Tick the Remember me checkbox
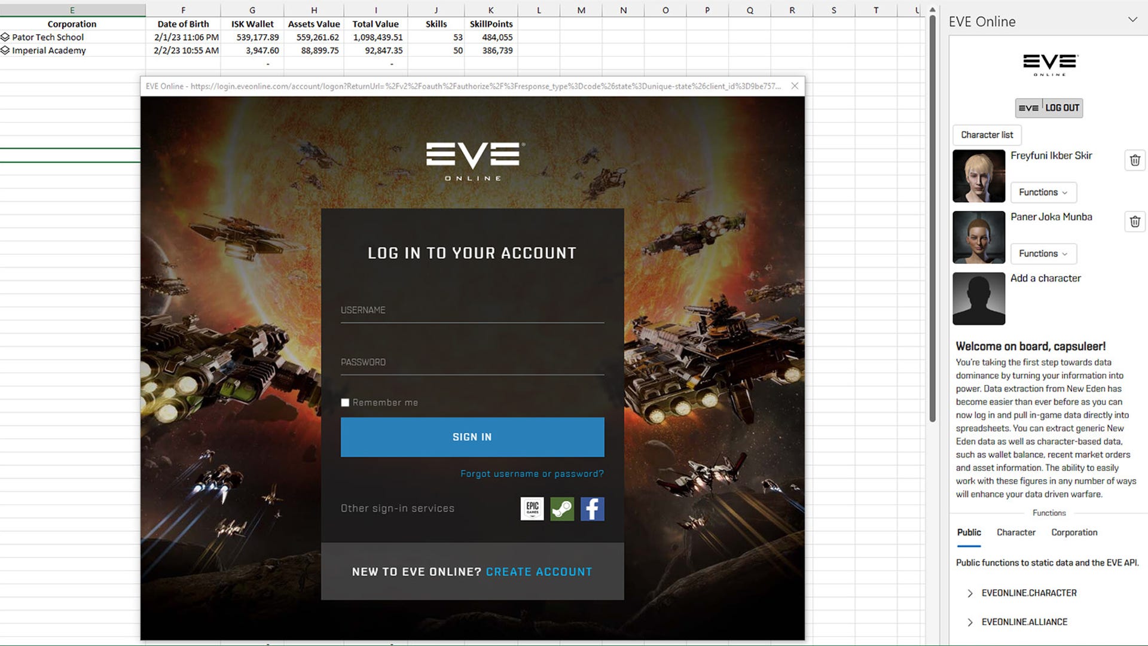Image resolution: width=1148 pixels, height=646 pixels. (345, 403)
